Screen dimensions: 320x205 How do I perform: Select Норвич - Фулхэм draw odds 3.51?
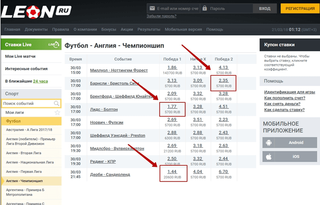click(198, 120)
